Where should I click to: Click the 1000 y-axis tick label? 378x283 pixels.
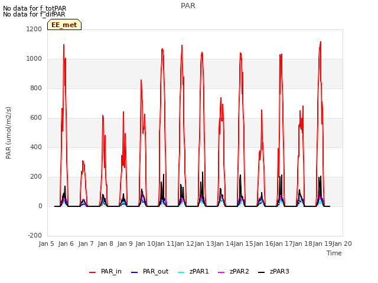point(34,59)
